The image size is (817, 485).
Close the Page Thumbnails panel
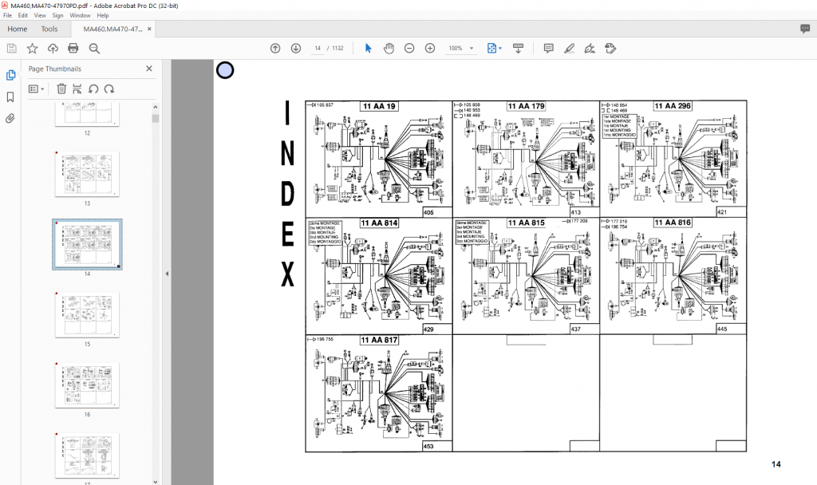point(149,69)
